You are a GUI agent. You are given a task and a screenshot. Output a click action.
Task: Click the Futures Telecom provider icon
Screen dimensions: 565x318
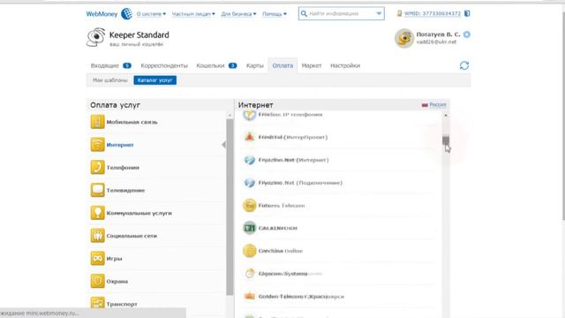249,206
